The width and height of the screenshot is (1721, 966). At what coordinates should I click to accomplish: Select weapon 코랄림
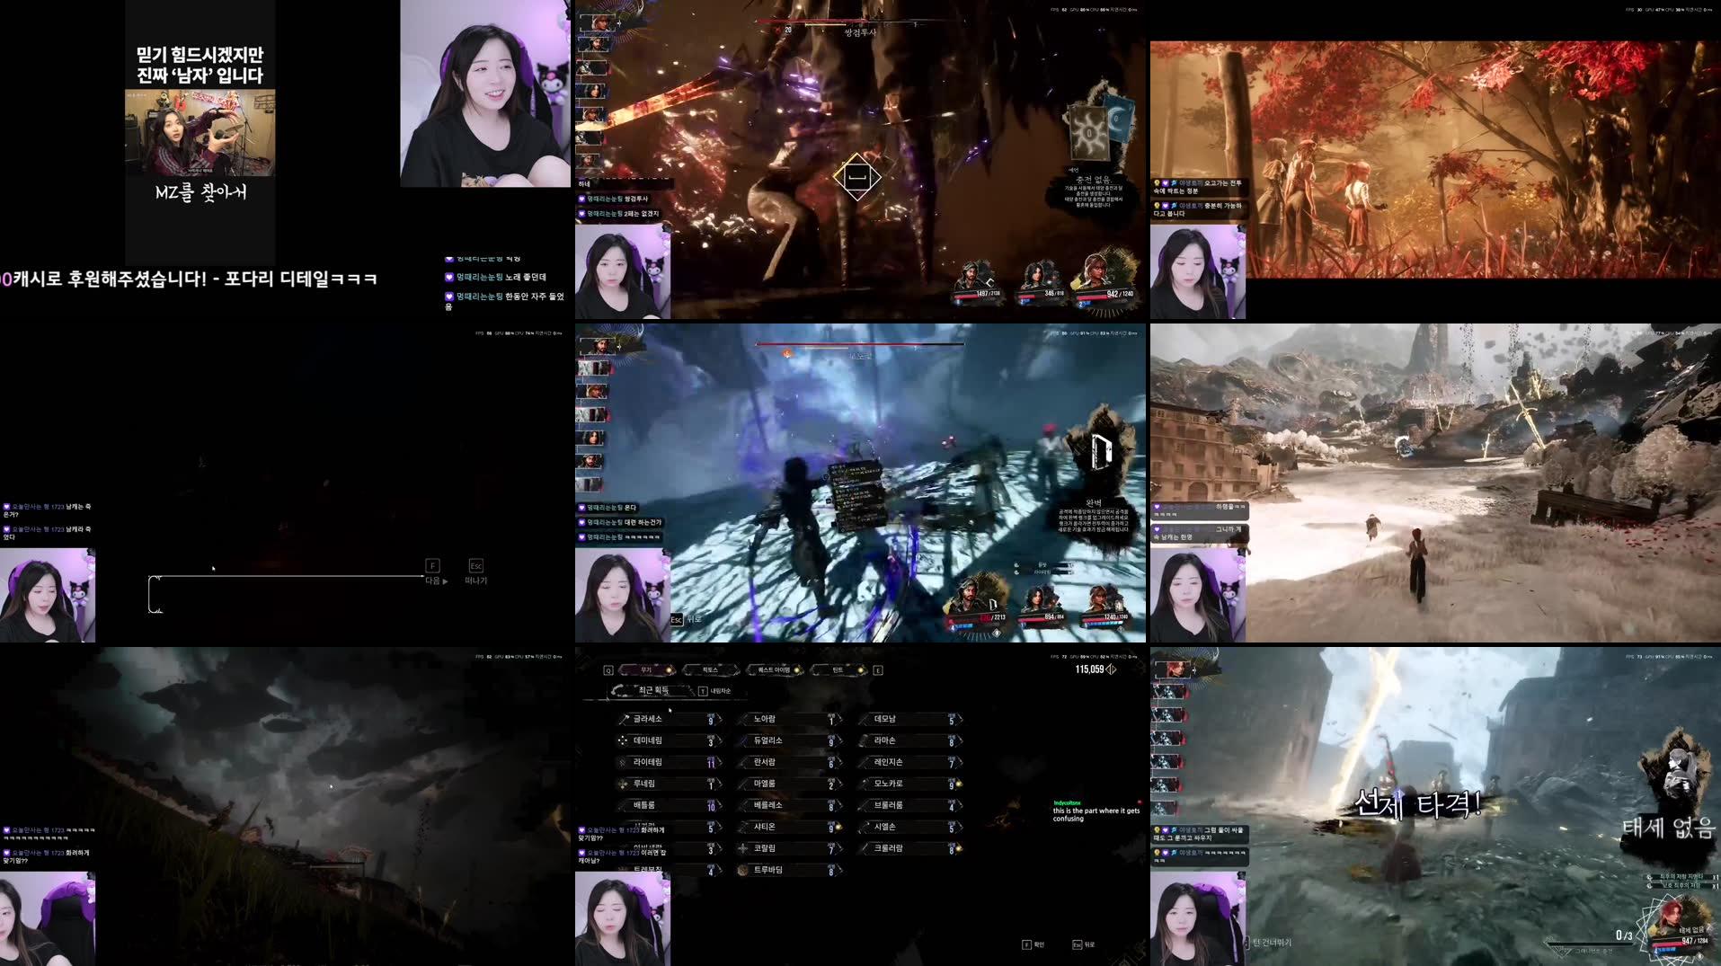pyautogui.click(x=789, y=848)
